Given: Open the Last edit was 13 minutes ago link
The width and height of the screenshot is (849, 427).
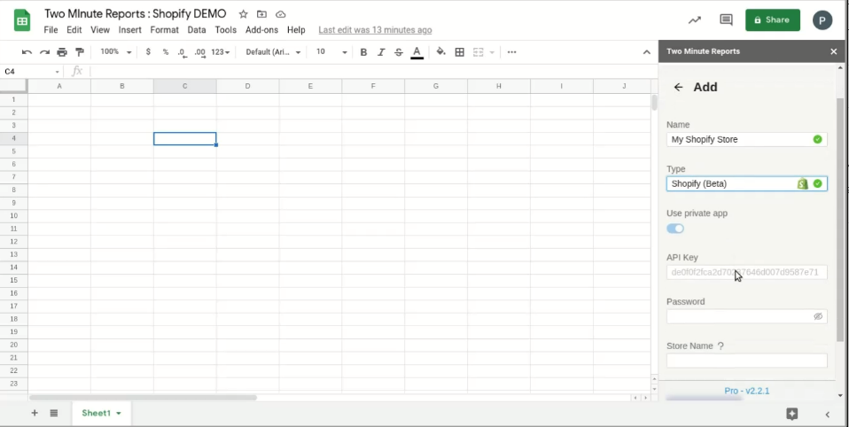Looking at the screenshot, I should click(375, 30).
